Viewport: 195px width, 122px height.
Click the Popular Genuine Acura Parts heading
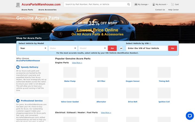[73, 59]
